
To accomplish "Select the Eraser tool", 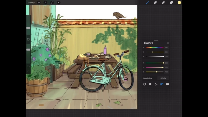I will 163,3.
